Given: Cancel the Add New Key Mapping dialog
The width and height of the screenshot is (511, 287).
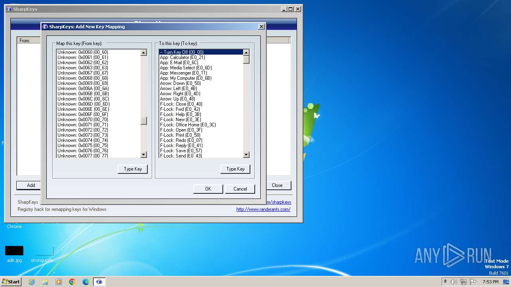Looking at the screenshot, I should 240,189.
